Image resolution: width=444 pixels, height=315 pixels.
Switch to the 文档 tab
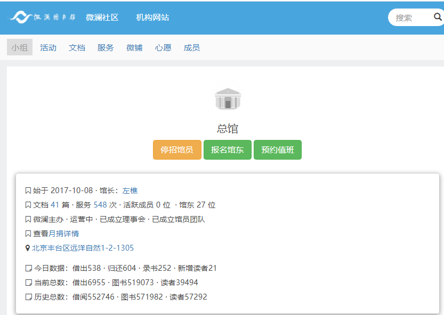click(77, 47)
